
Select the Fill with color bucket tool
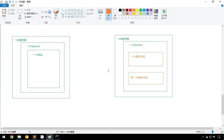tap(46, 12)
